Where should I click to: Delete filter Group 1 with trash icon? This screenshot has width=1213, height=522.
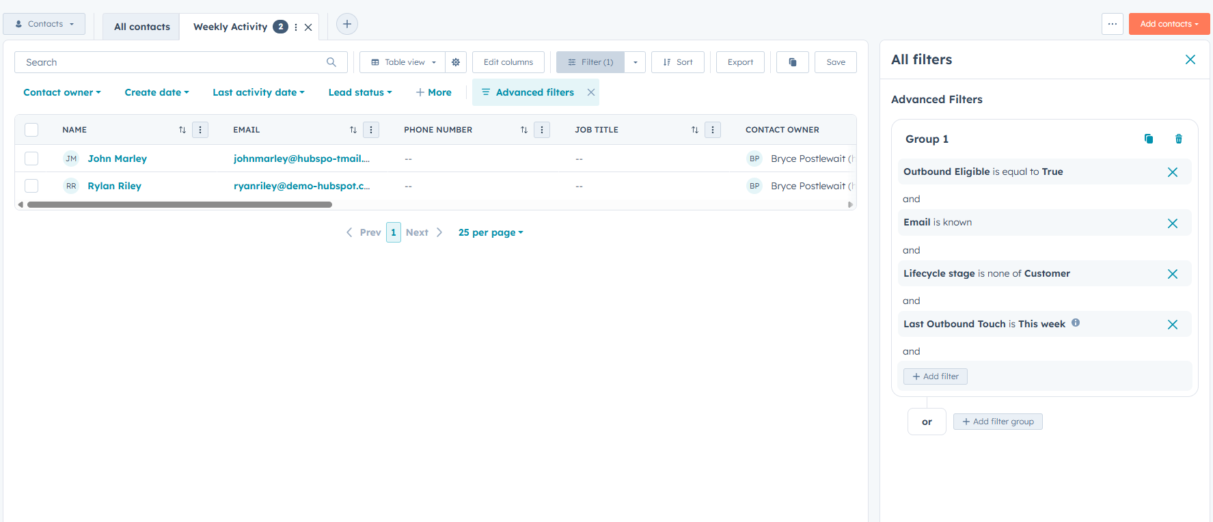[x=1179, y=139]
